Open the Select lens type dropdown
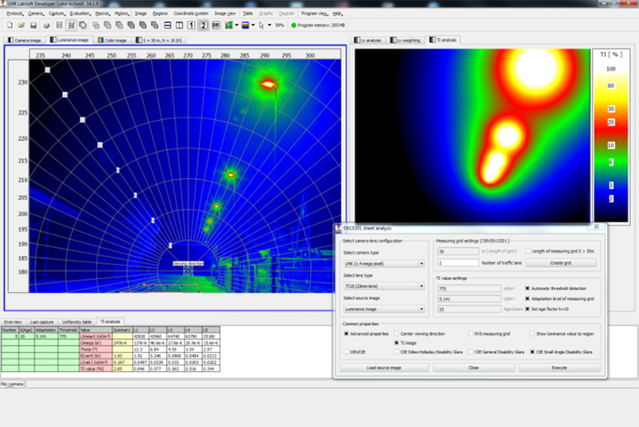Viewport: 639px width, 427px height. click(384, 286)
